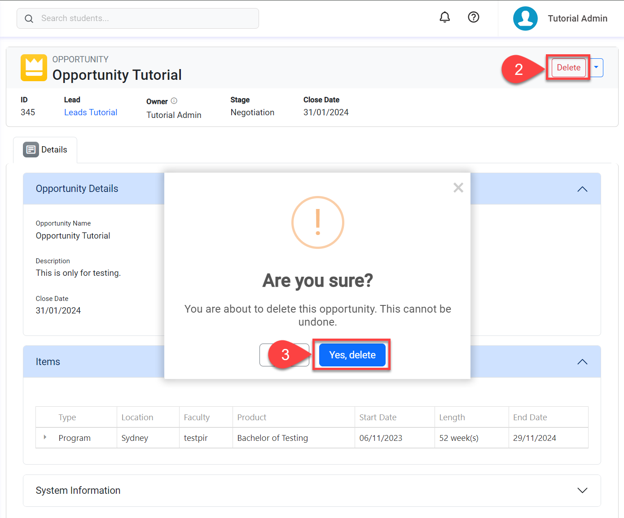The height and width of the screenshot is (518, 624).
Task: Confirm with Yes, delete button
Action: [x=352, y=355]
